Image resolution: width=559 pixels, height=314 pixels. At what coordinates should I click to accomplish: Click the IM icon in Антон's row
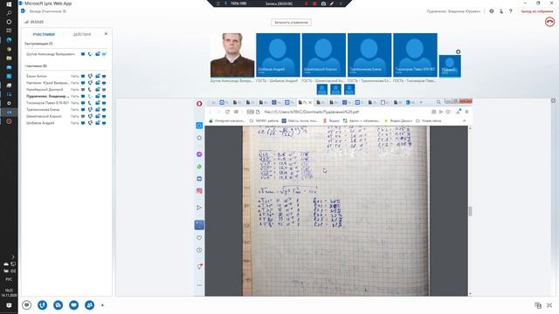pos(83,76)
